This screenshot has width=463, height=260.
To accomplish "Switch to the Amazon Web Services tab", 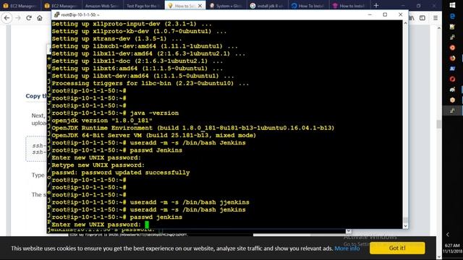I will pos(102,6).
